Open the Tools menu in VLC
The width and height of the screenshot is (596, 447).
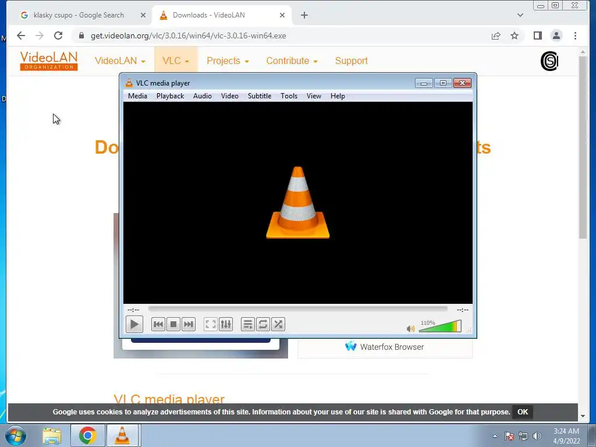(289, 96)
